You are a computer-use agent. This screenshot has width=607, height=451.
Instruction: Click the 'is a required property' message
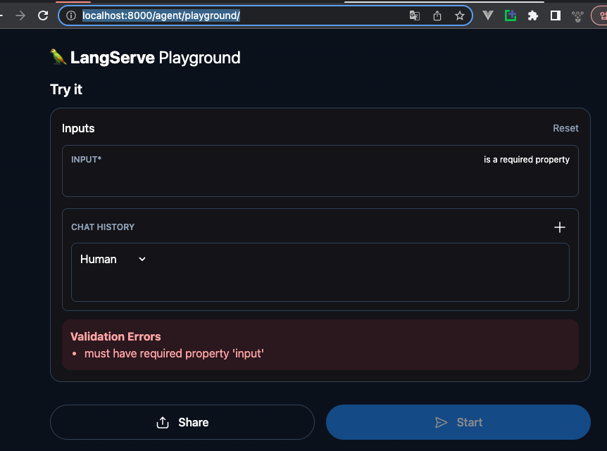[527, 159]
